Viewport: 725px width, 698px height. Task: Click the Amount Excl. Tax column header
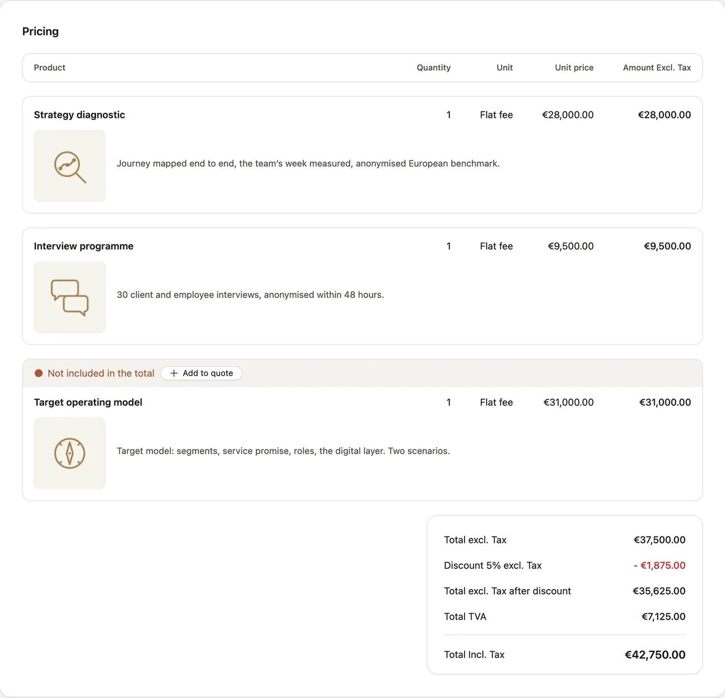[657, 68]
